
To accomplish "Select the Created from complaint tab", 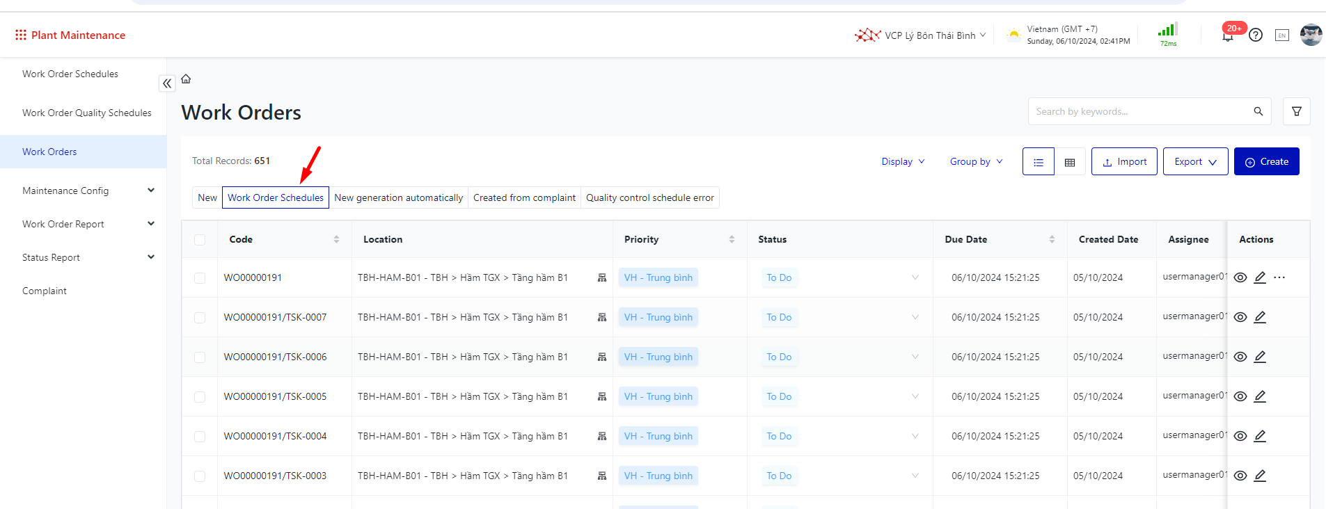I will point(524,197).
